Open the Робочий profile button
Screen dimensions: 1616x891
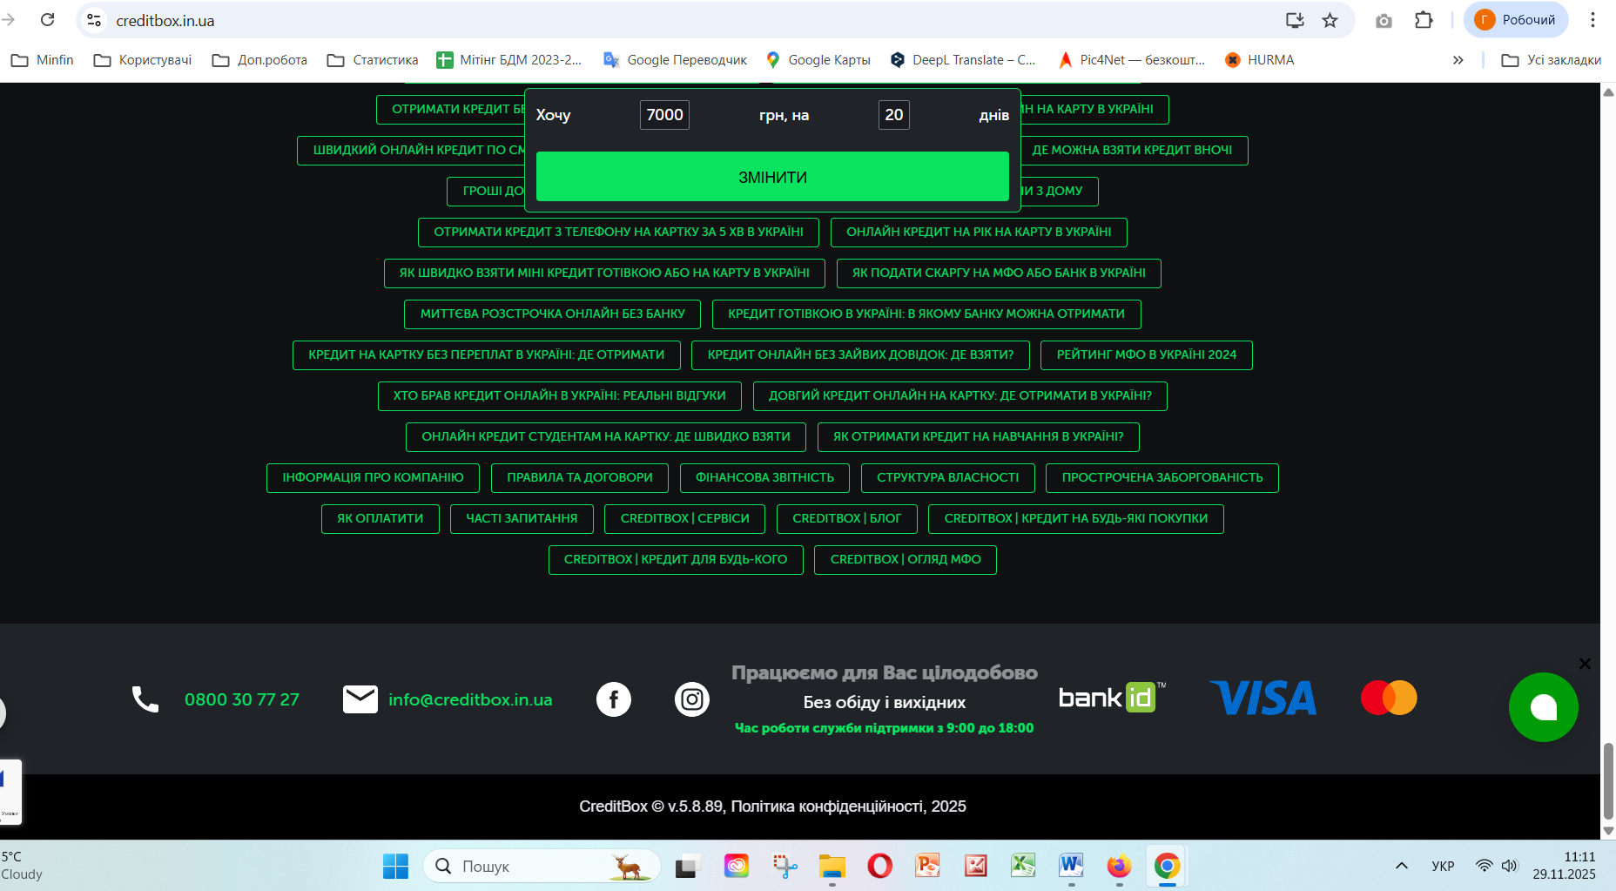pos(1516,20)
